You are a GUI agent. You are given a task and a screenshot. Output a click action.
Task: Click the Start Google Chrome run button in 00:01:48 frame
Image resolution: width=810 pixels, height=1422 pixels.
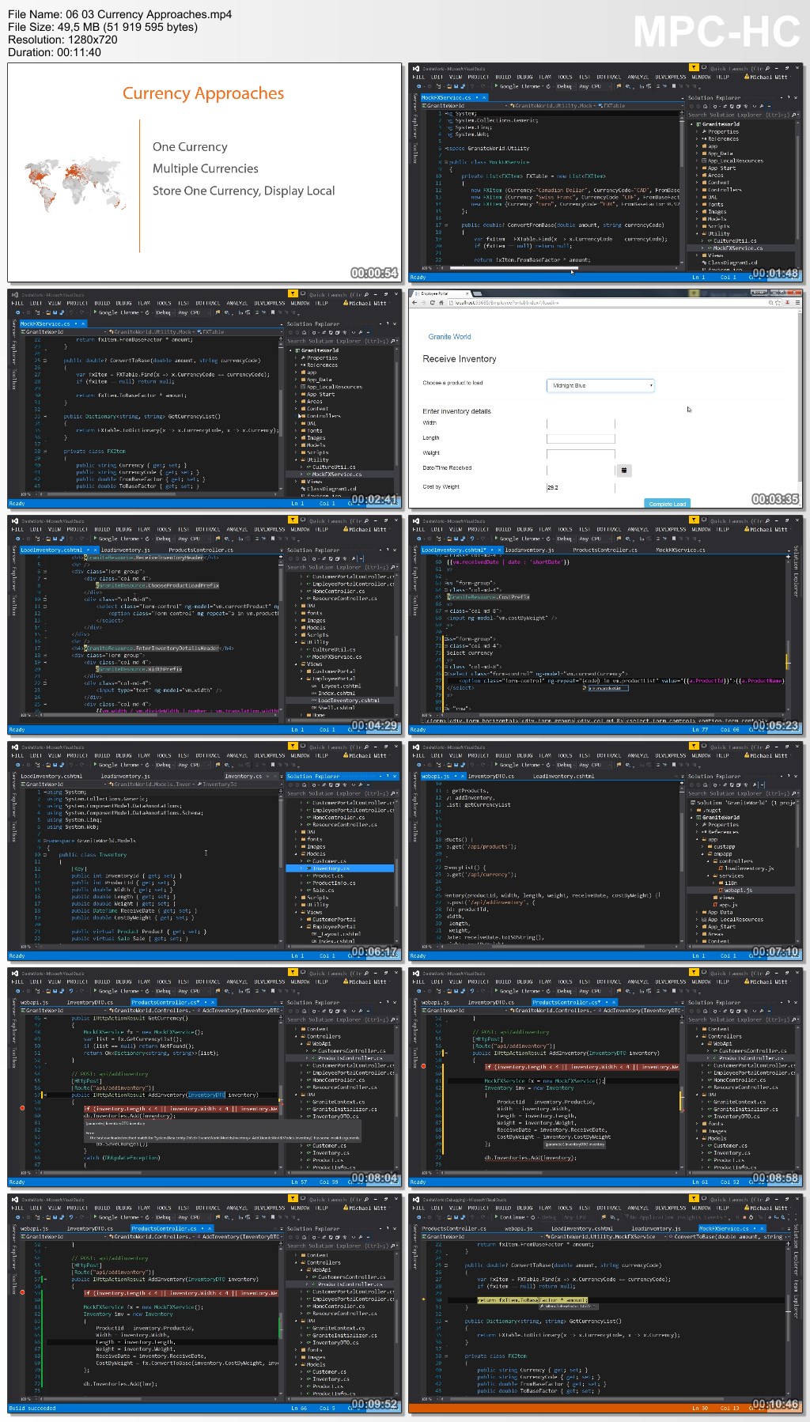(517, 86)
